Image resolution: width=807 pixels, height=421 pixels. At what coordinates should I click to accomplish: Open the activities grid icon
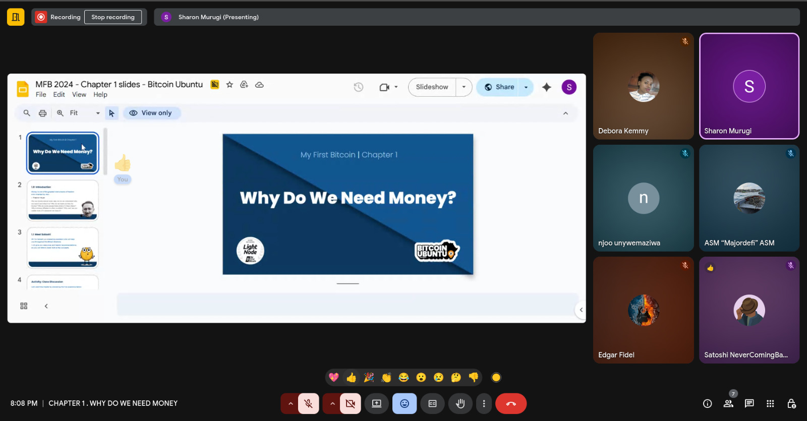coord(770,403)
